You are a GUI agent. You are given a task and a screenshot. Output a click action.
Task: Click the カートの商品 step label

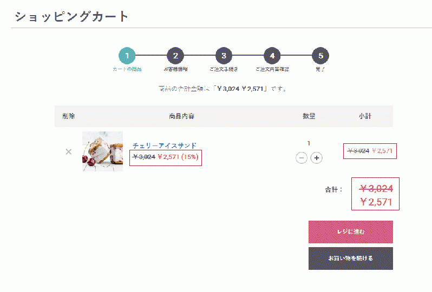pos(127,69)
